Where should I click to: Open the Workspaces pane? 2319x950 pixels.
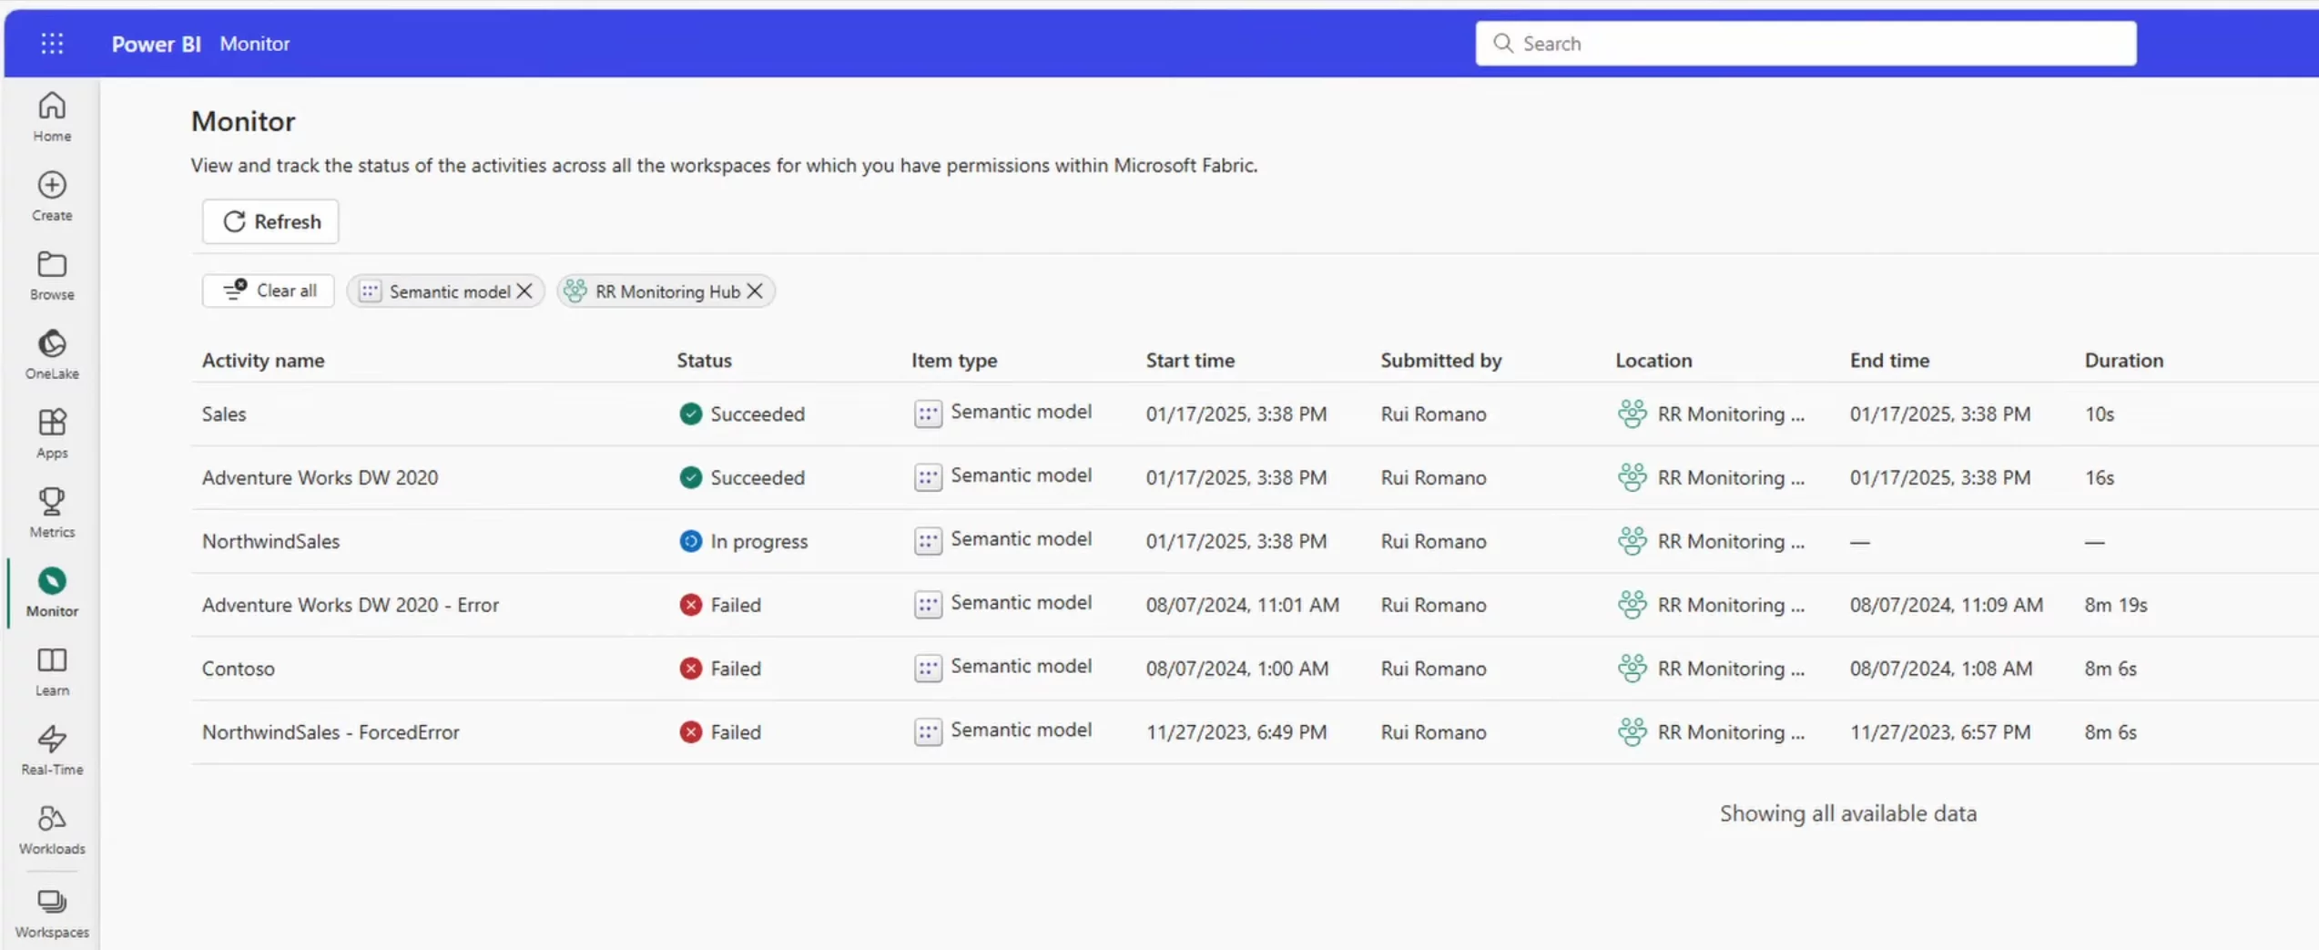(x=52, y=911)
